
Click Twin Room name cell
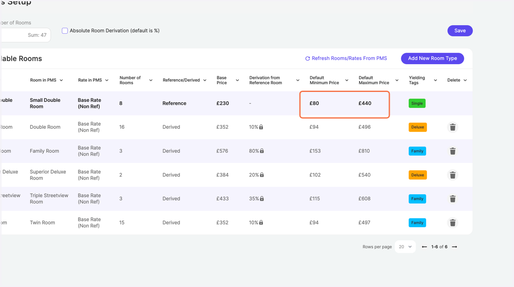point(42,222)
